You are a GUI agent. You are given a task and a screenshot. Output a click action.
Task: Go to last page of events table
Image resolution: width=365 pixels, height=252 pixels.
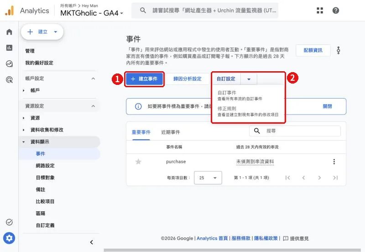coord(335,178)
